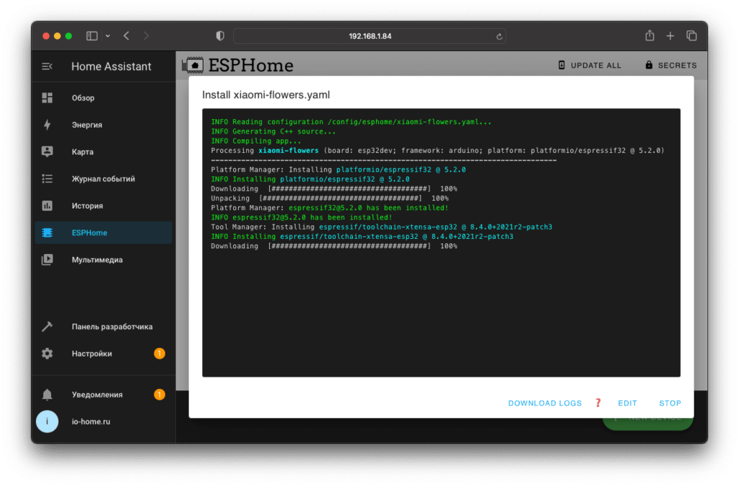Click the Настройки notification badge

(x=159, y=353)
